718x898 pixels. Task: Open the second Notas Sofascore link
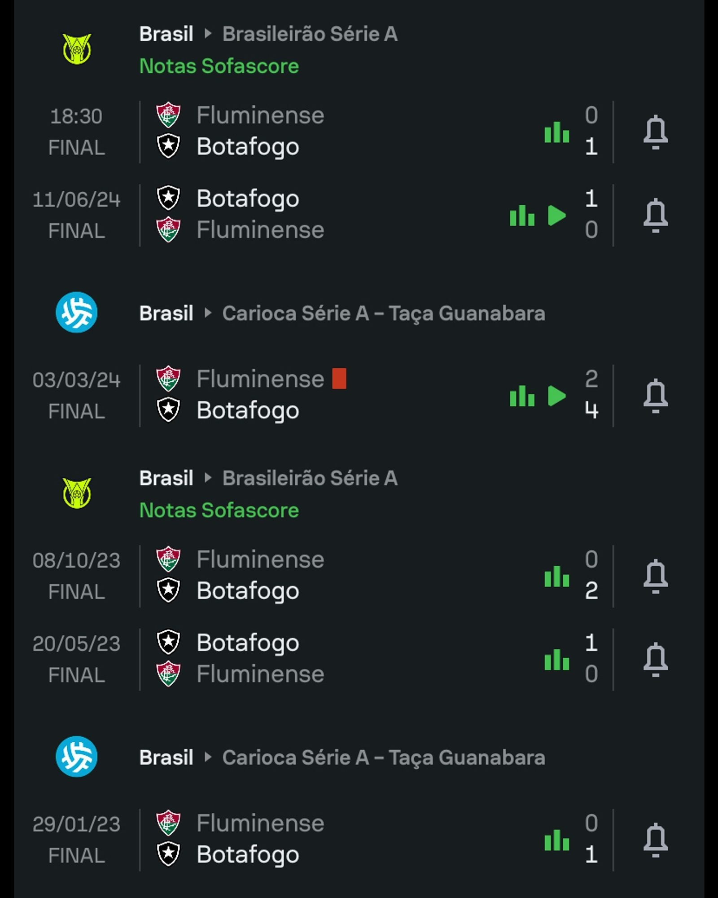(x=219, y=510)
